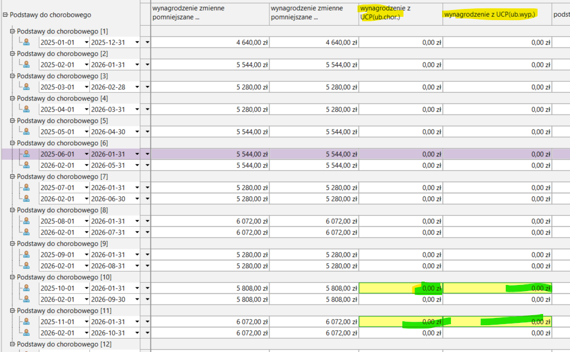Open end date dropdown showing 2026-04-30

click(136, 131)
